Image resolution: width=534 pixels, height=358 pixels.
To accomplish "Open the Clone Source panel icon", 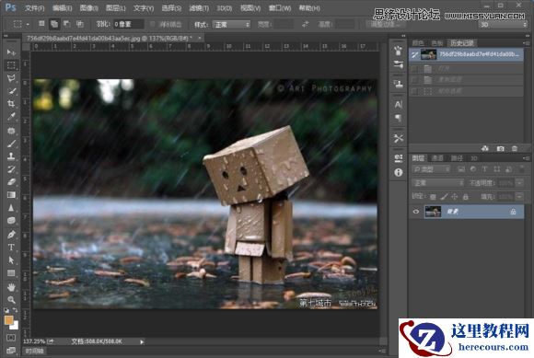I will 398,84.
